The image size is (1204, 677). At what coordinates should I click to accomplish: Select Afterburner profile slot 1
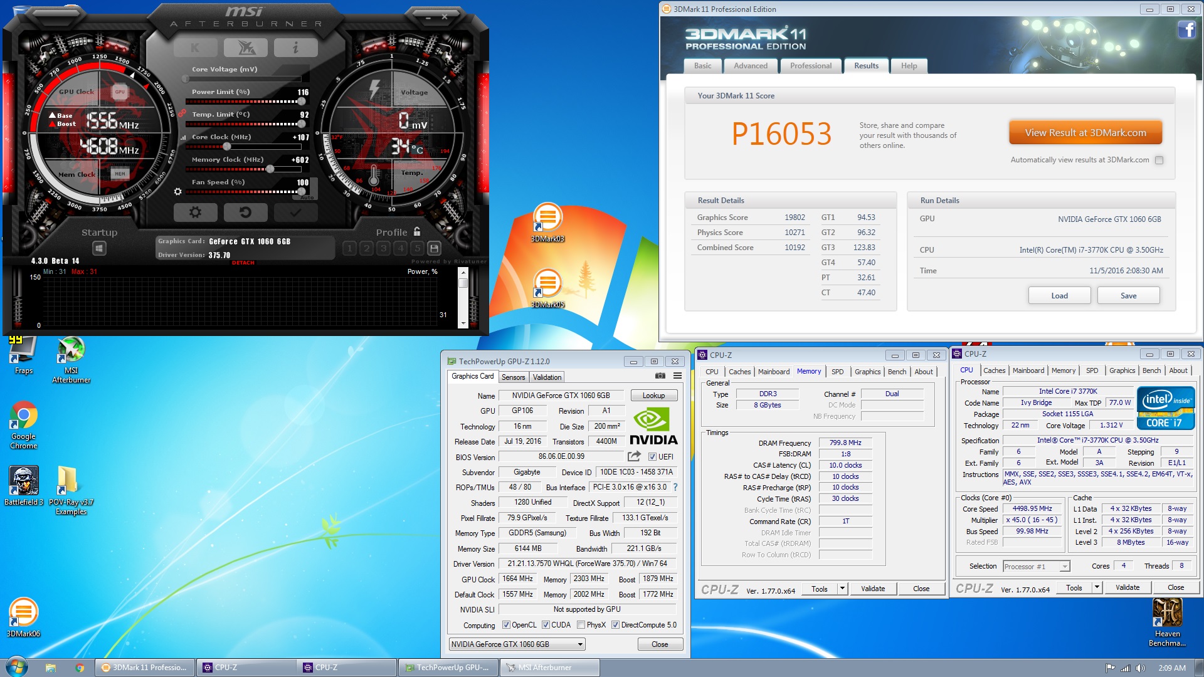350,248
